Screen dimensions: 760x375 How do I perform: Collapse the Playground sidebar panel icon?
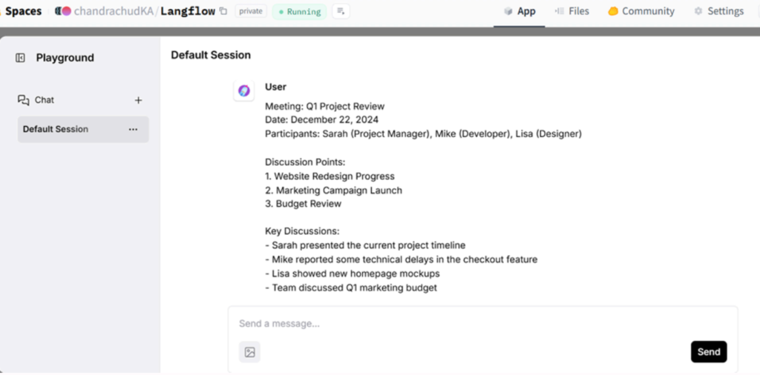[21, 58]
